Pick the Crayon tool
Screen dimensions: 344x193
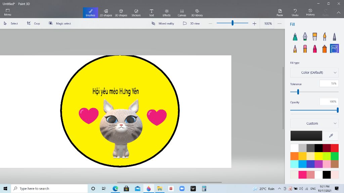click(x=315, y=49)
